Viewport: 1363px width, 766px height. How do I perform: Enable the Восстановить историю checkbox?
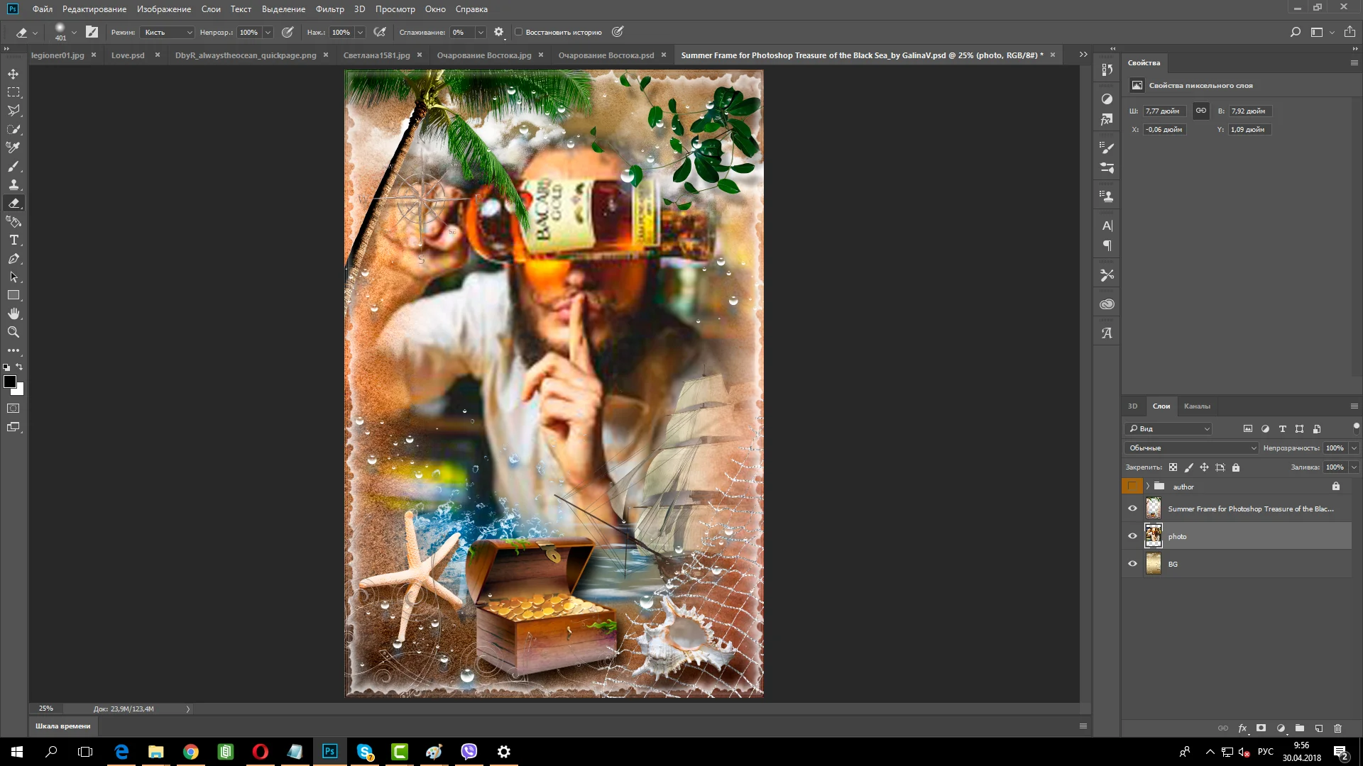click(x=518, y=32)
